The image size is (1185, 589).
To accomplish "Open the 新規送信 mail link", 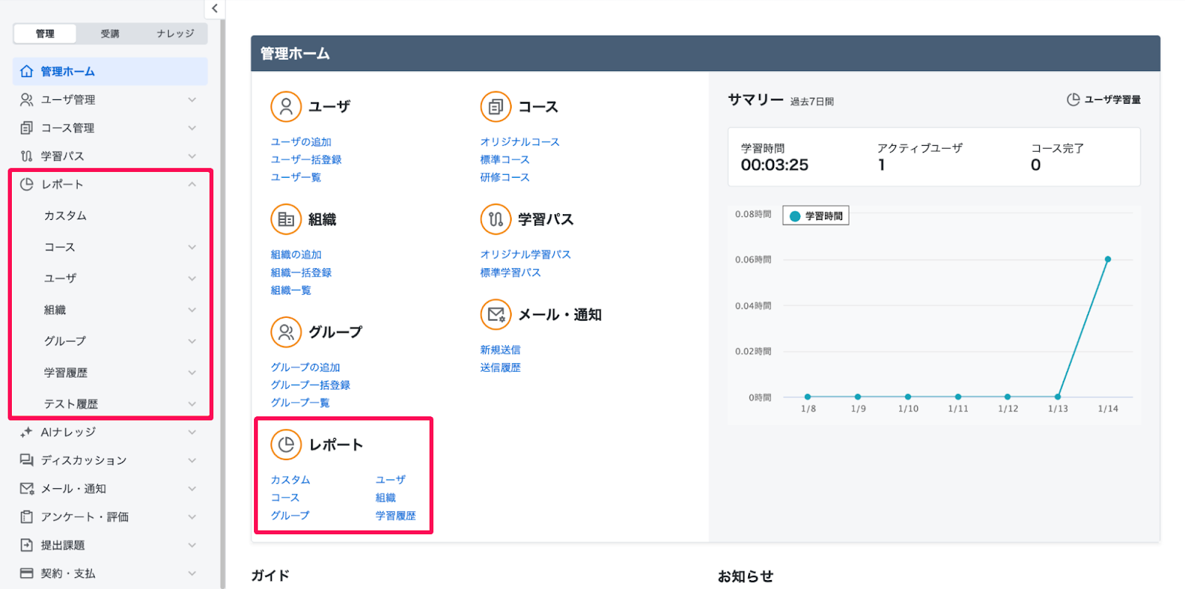I will 500,350.
